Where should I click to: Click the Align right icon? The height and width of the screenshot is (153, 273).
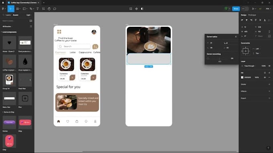click(x=251, y=20)
